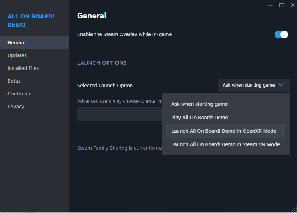
Task: Minimize the properties window
Action: [x=271, y=5]
